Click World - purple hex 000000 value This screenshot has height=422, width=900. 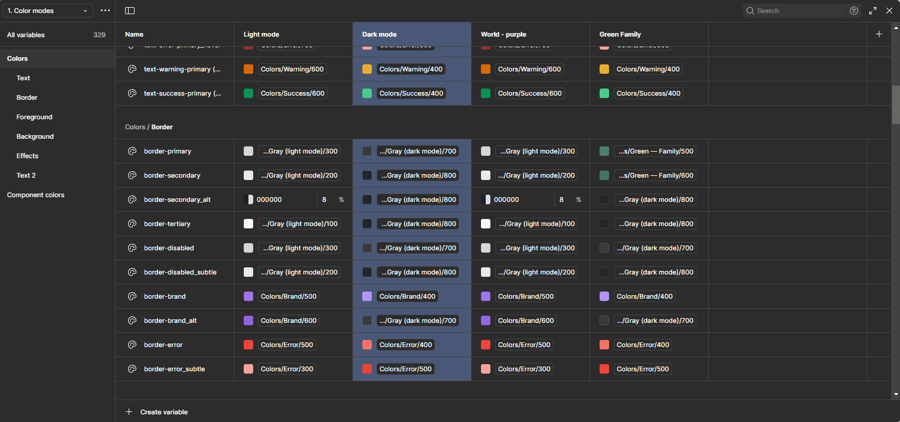pyautogui.click(x=506, y=199)
